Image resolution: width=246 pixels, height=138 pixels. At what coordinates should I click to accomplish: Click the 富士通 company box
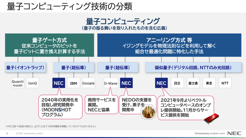point(193,83)
